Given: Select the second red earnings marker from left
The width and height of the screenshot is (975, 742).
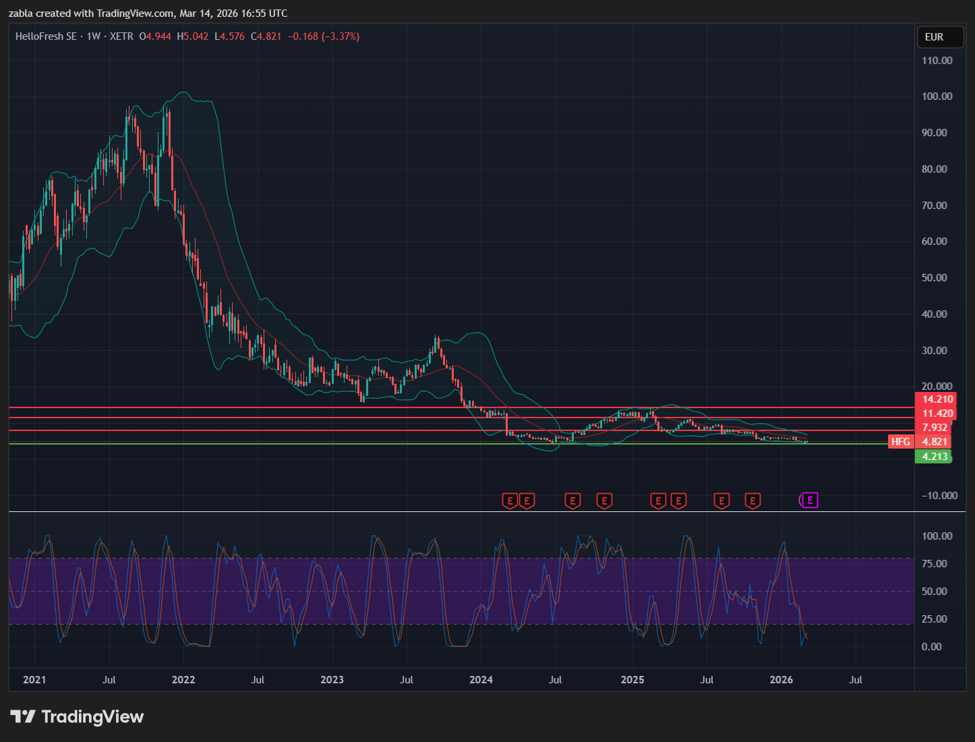Looking at the screenshot, I should click(x=527, y=501).
